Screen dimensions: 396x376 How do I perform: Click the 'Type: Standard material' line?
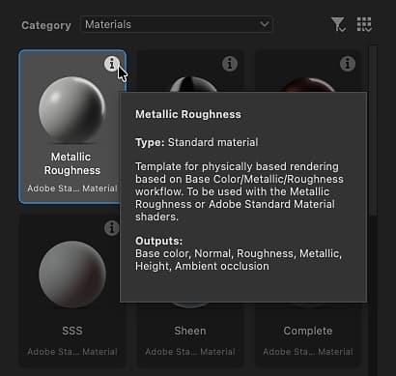click(196, 142)
